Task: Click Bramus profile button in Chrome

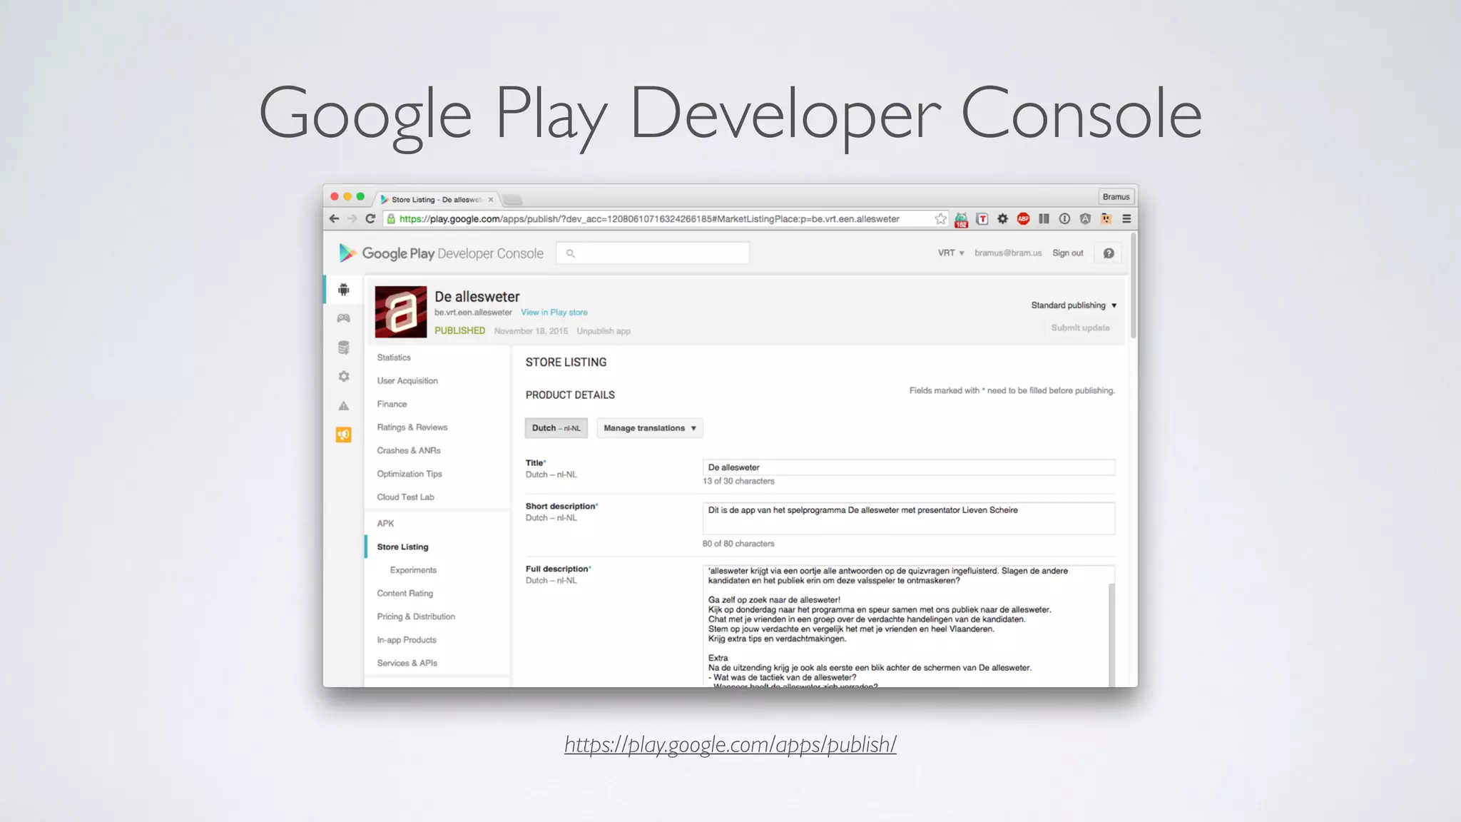Action: point(1116,197)
